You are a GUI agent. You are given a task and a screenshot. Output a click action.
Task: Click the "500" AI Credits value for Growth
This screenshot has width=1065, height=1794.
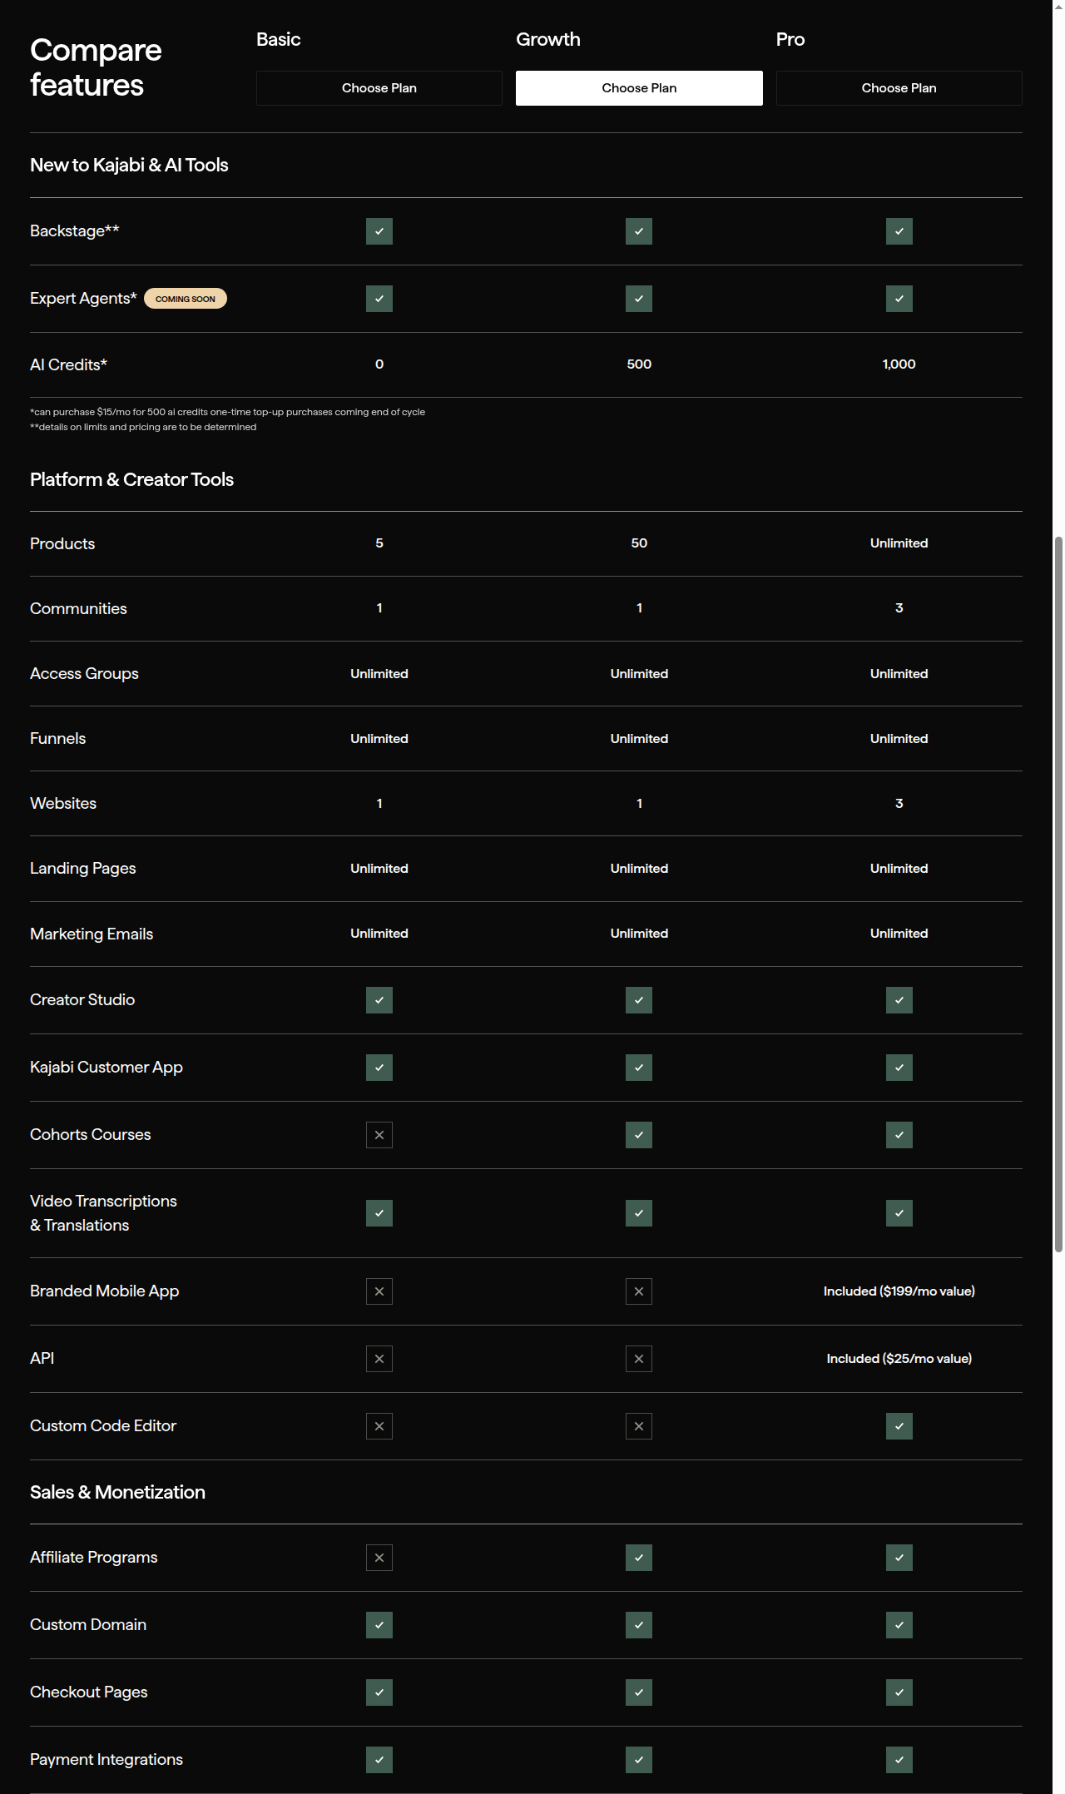(x=639, y=364)
